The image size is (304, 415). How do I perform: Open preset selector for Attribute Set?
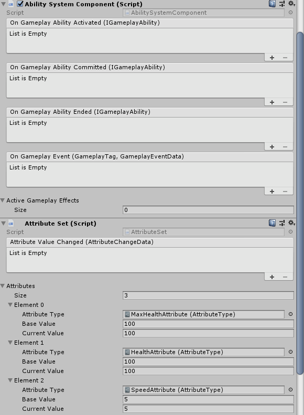pos(282,223)
